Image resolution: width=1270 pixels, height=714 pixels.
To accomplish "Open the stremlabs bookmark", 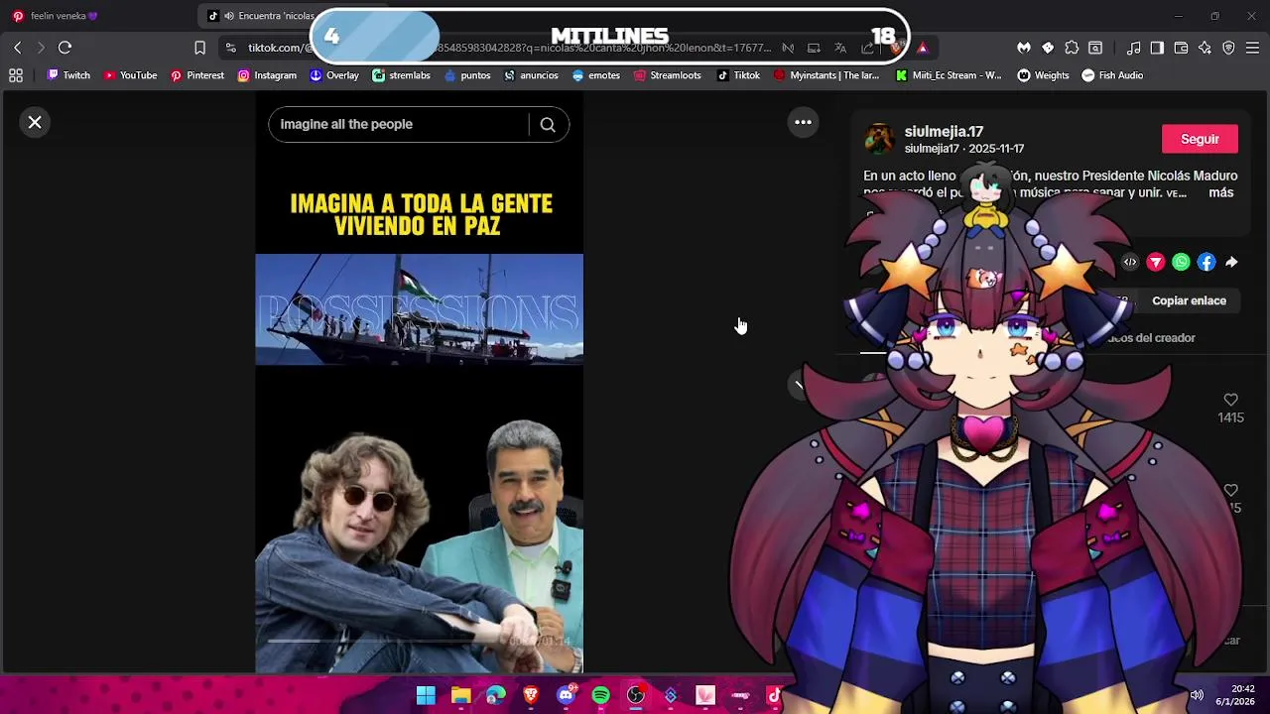I will pos(401,75).
